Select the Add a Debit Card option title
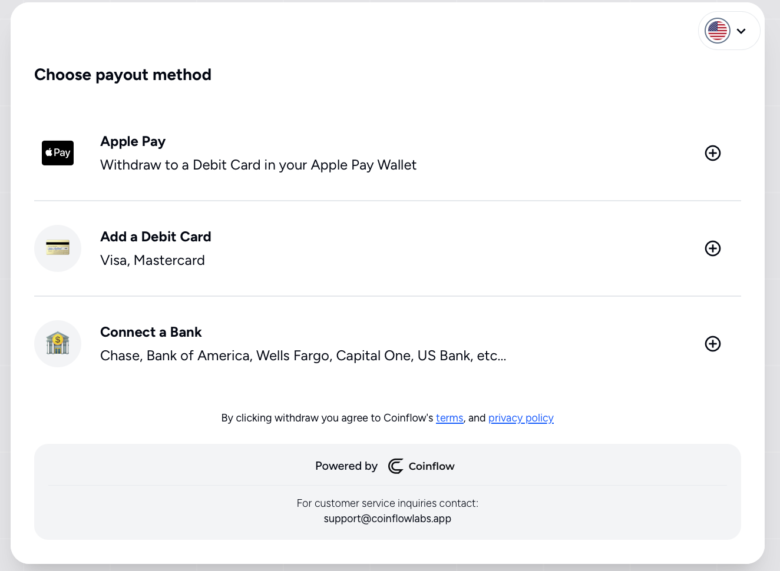The image size is (780, 571). [x=156, y=237]
